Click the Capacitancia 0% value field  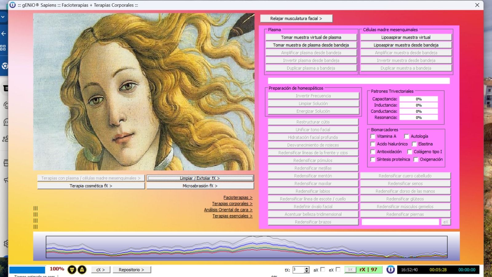pos(419,99)
